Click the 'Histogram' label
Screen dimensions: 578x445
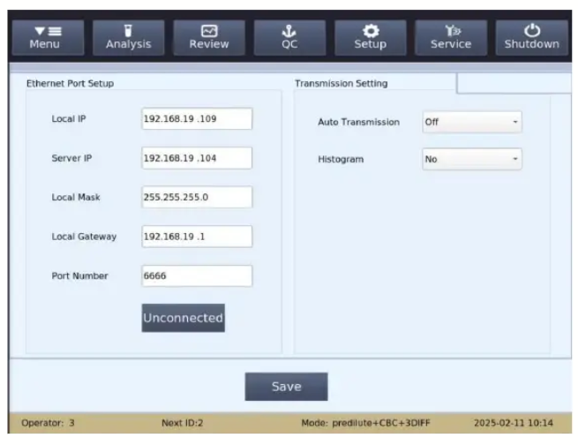[x=341, y=159]
